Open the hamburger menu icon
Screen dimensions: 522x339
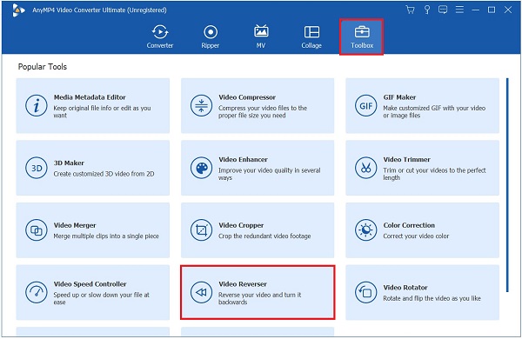[459, 10]
